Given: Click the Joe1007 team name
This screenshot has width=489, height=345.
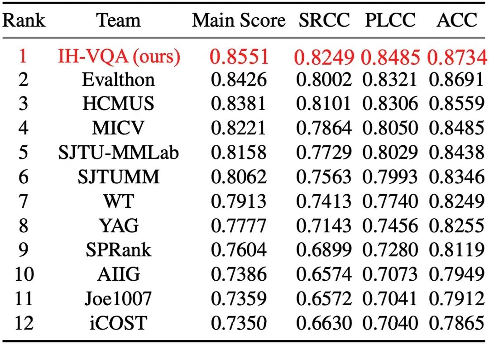Looking at the screenshot, I should [x=118, y=298].
